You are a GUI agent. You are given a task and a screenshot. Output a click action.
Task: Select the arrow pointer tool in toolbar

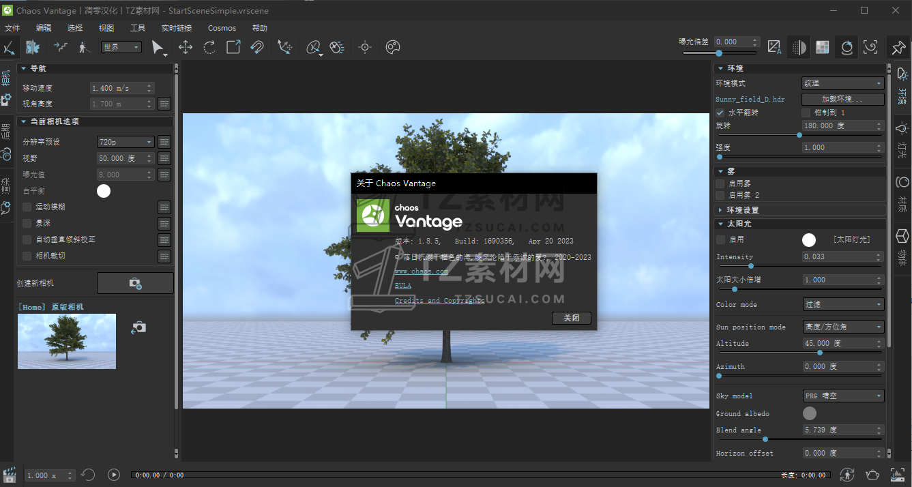[x=158, y=47]
